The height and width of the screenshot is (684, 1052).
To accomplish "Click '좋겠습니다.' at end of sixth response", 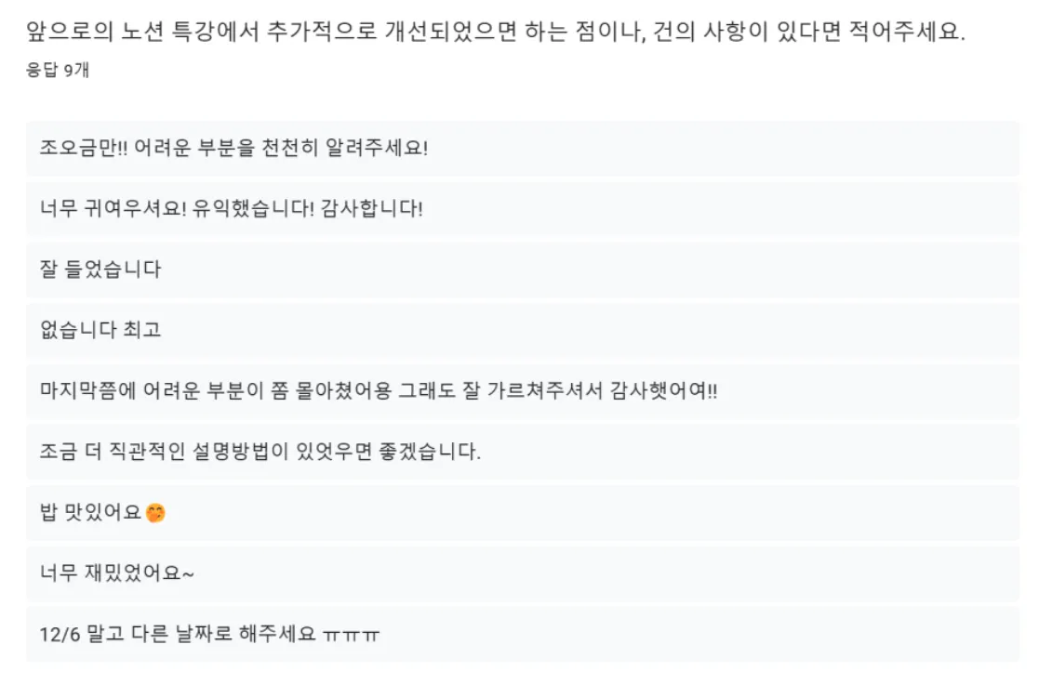I will [x=430, y=452].
